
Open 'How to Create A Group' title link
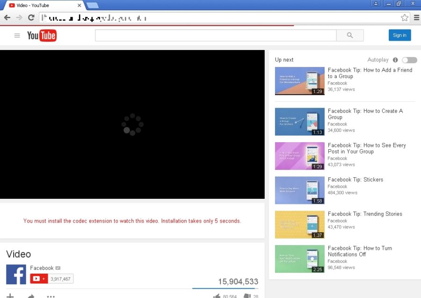365,114
